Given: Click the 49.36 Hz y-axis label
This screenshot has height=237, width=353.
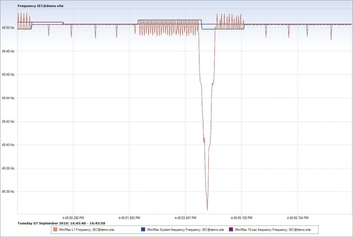Looking at the screenshot, I should (8, 192).
